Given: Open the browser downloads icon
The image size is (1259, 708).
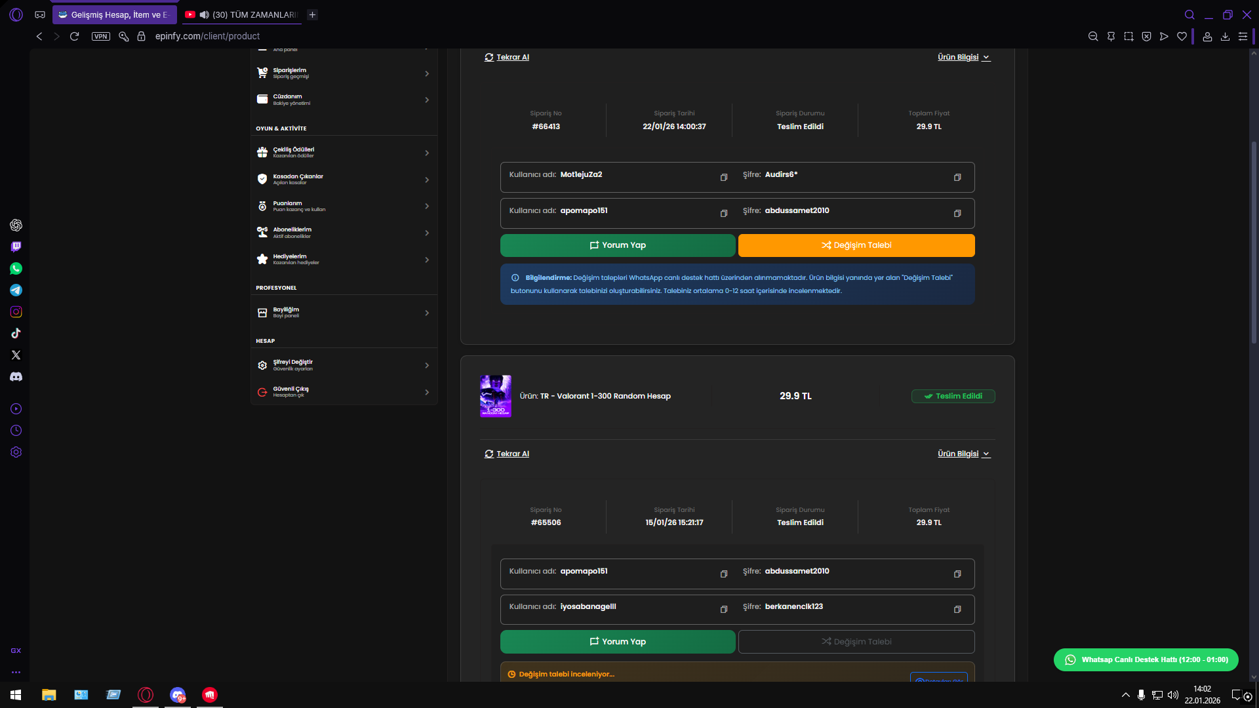Looking at the screenshot, I should 1225,37.
